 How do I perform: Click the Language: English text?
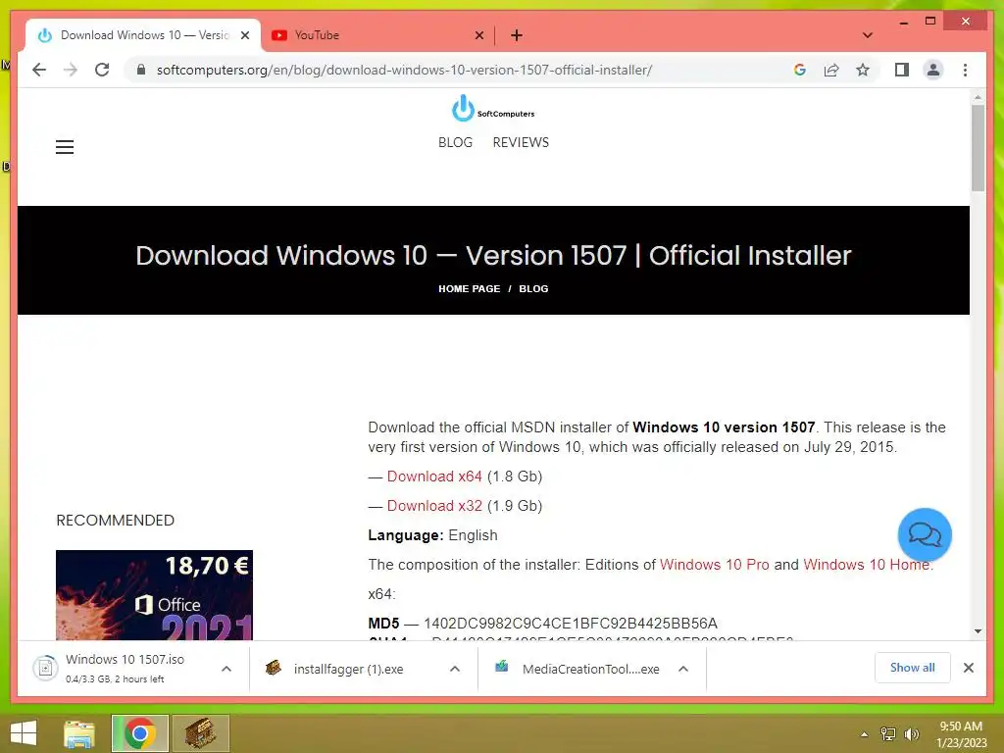432,535
